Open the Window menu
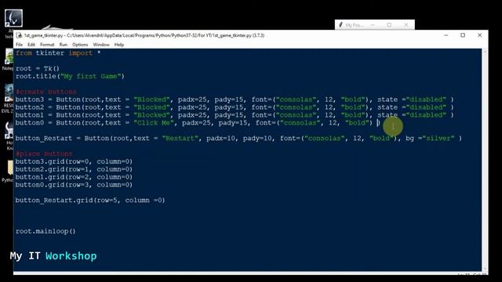Viewport: 502px width, 282px height. tap(101, 45)
